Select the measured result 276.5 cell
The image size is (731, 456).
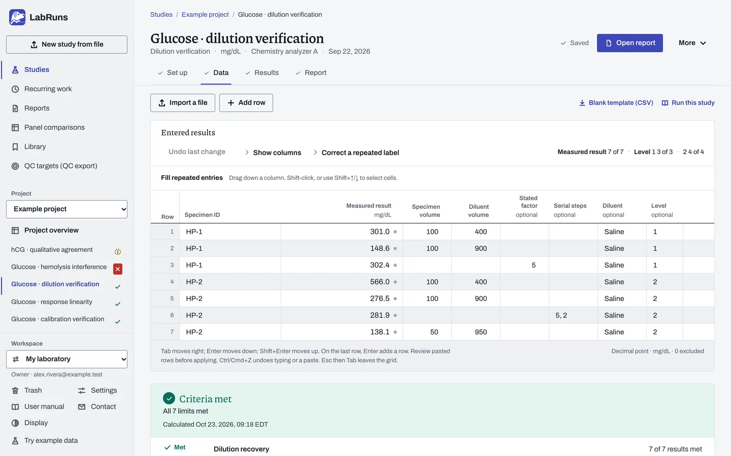[342, 299]
